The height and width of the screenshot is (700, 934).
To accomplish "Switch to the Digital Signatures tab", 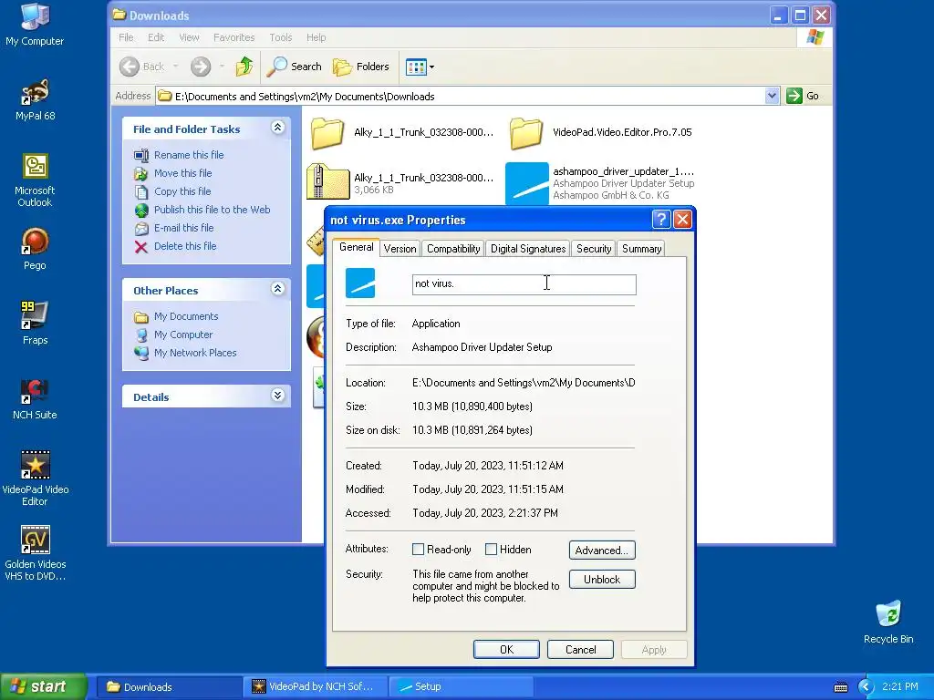I will click(x=528, y=249).
